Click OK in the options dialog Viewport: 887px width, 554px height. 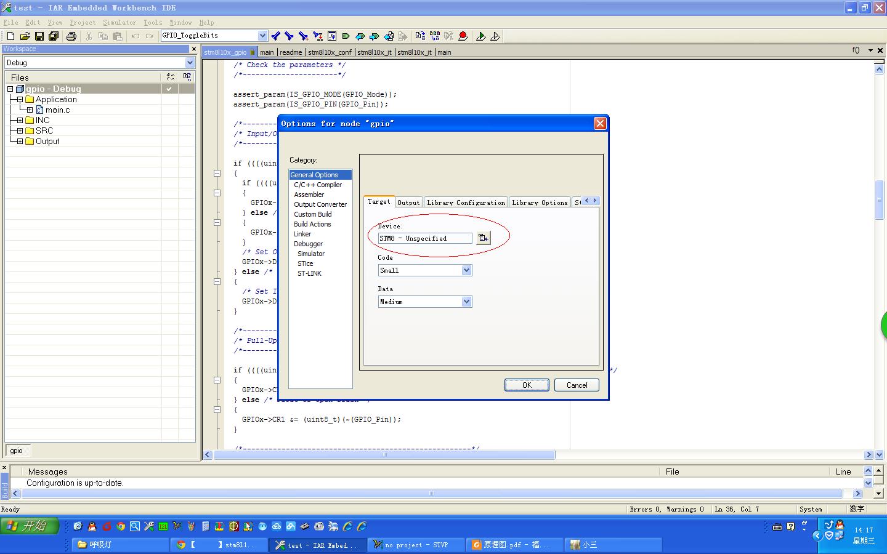click(527, 385)
